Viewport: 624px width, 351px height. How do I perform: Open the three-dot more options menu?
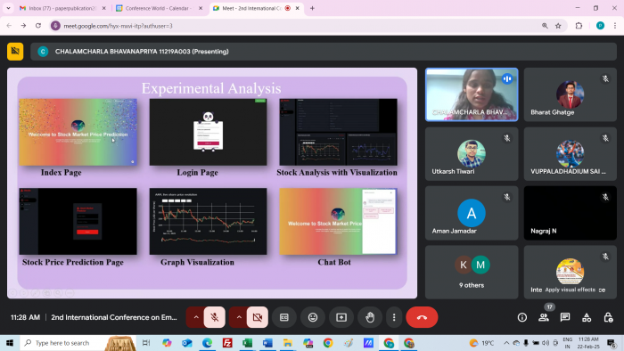(x=394, y=317)
